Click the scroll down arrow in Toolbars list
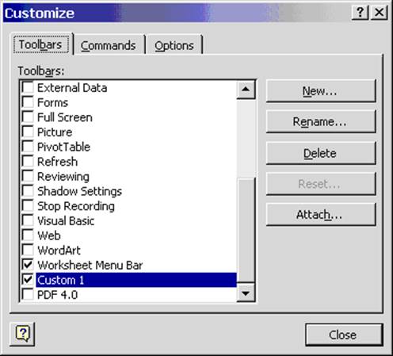This screenshot has height=356, width=393. click(x=246, y=293)
